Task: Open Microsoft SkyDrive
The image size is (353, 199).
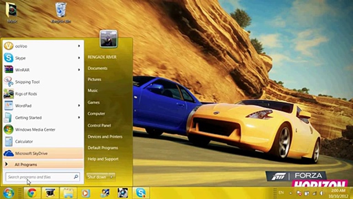Action: tap(43, 153)
